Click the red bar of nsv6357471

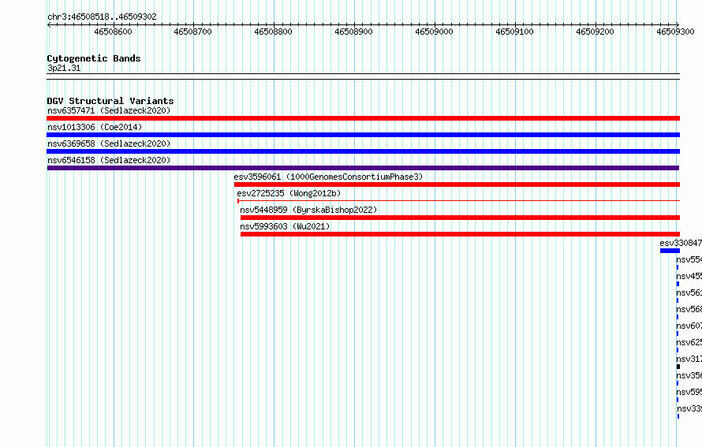[x=363, y=118]
